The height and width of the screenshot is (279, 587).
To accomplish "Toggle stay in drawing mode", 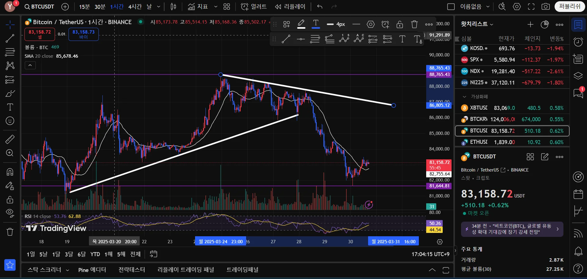I will [x=10, y=186].
